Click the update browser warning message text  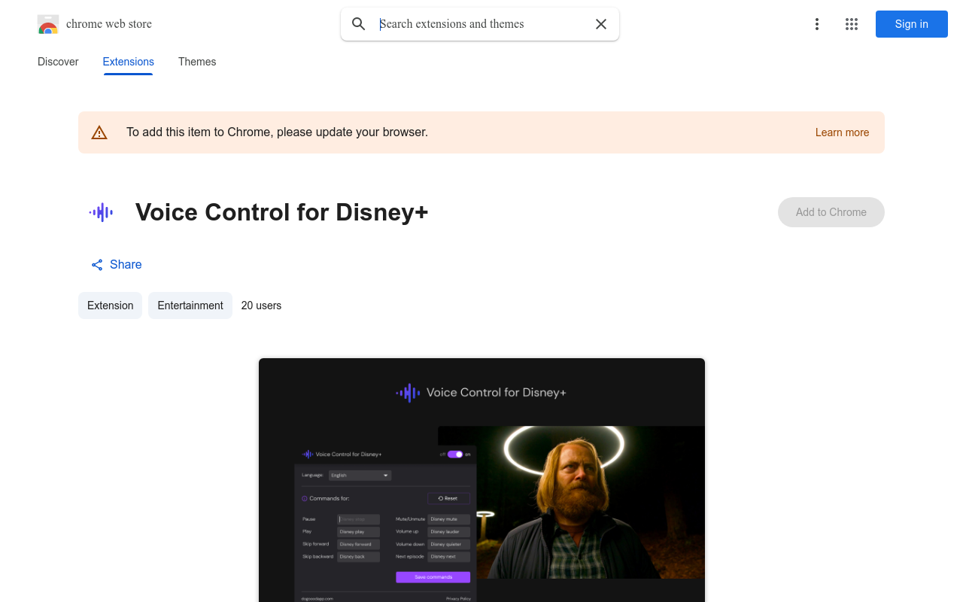click(277, 132)
